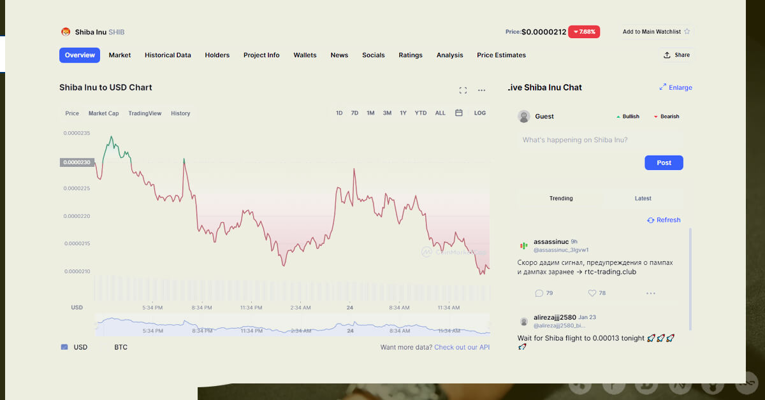Switch chart to Market Cap view

(103, 113)
